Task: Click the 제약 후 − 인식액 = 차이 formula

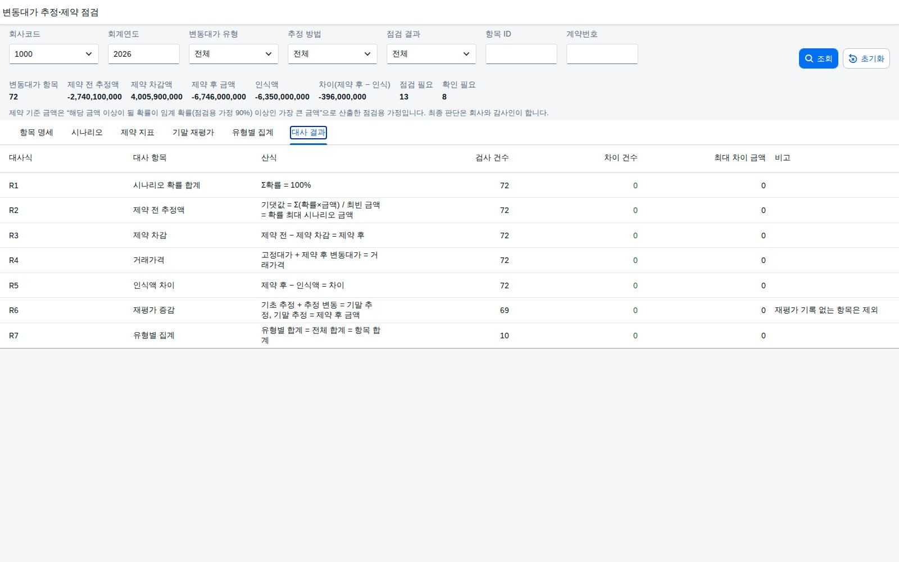Action: 303,285
